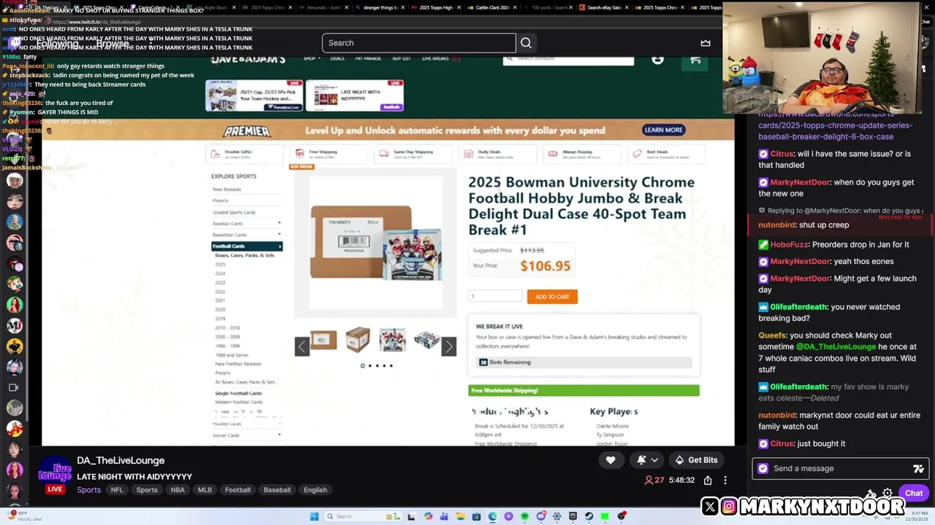Open Steam from the taskbar
The width and height of the screenshot is (935, 525).
589,516
